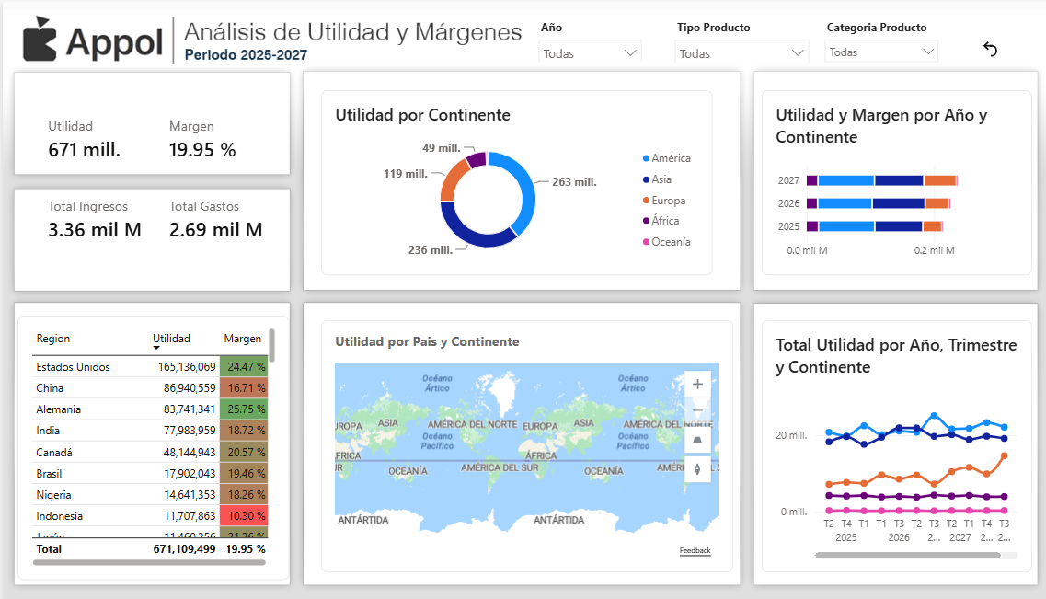
Task: Open the Categoria Producto dropdown
Action: [x=881, y=52]
